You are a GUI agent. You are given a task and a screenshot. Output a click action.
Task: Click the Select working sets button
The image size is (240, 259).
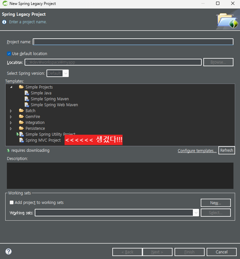(215, 212)
